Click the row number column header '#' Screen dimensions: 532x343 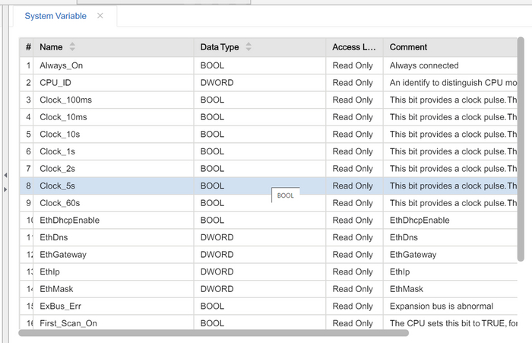click(28, 47)
